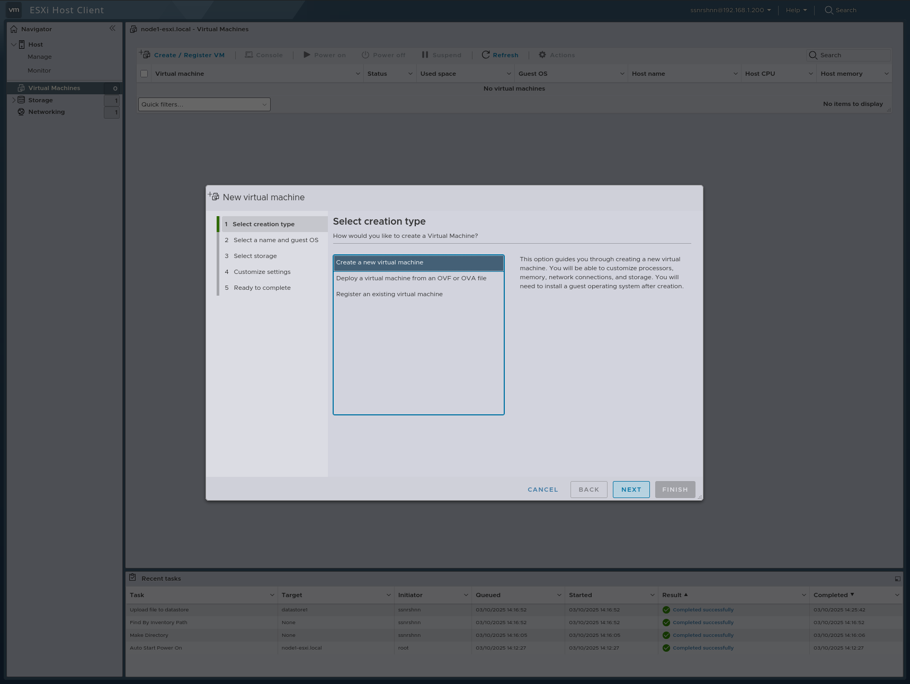The height and width of the screenshot is (684, 910).
Task: Switch to the Select storage wizard step
Action: click(x=255, y=256)
